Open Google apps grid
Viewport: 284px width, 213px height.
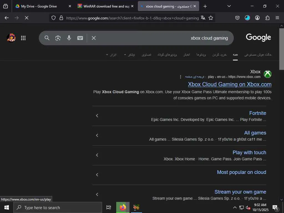[x=23, y=38]
